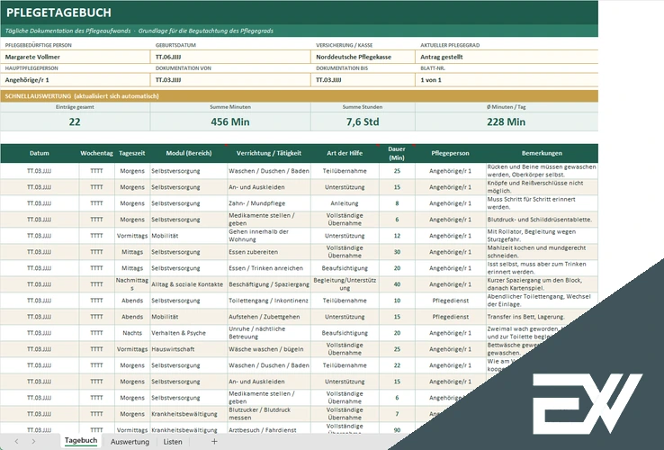Screen dimensions: 664x450
Task: Click the average value 228 Min
Action: [x=507, y=122]
